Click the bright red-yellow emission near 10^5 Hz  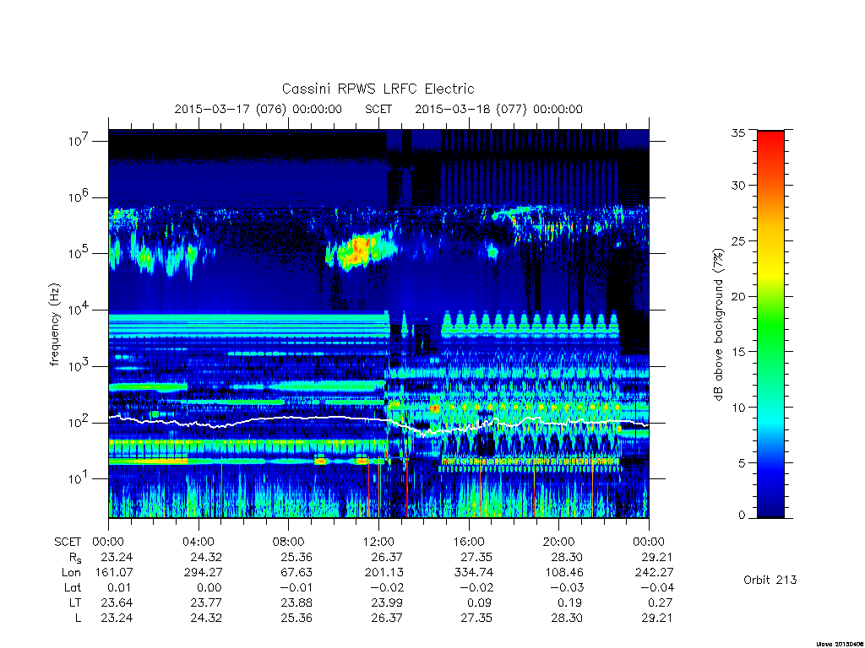point(362,251)
